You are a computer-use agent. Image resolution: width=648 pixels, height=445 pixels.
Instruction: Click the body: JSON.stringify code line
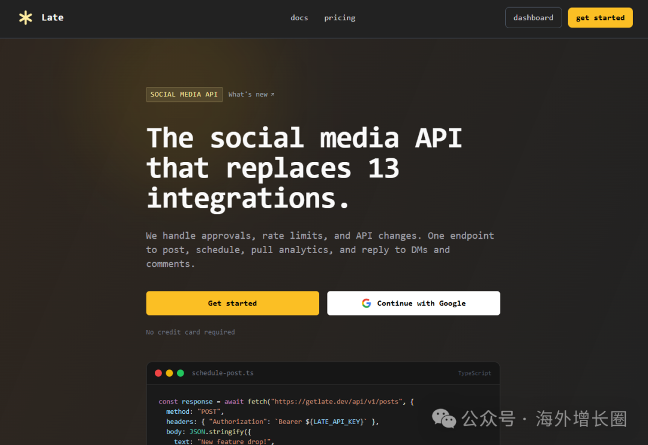pos(209,432)
